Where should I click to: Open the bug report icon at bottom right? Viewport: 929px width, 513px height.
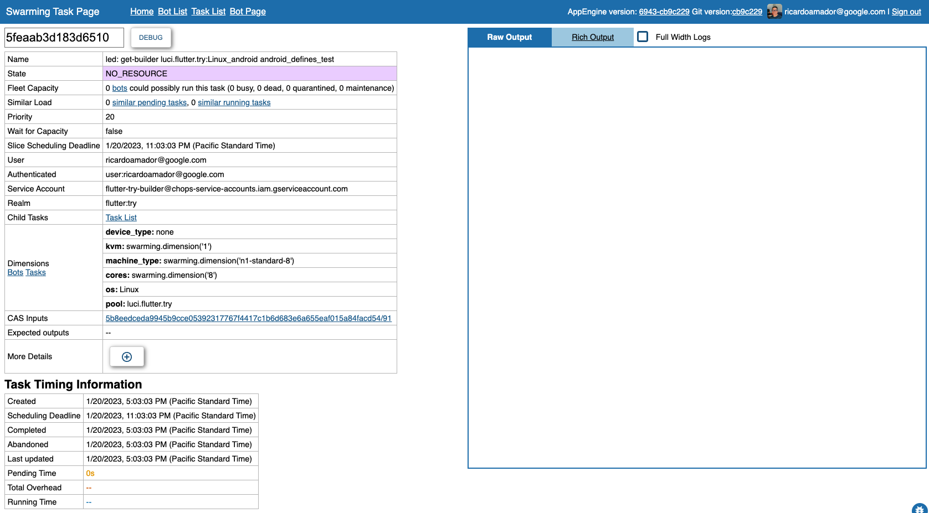pos(920,509)
